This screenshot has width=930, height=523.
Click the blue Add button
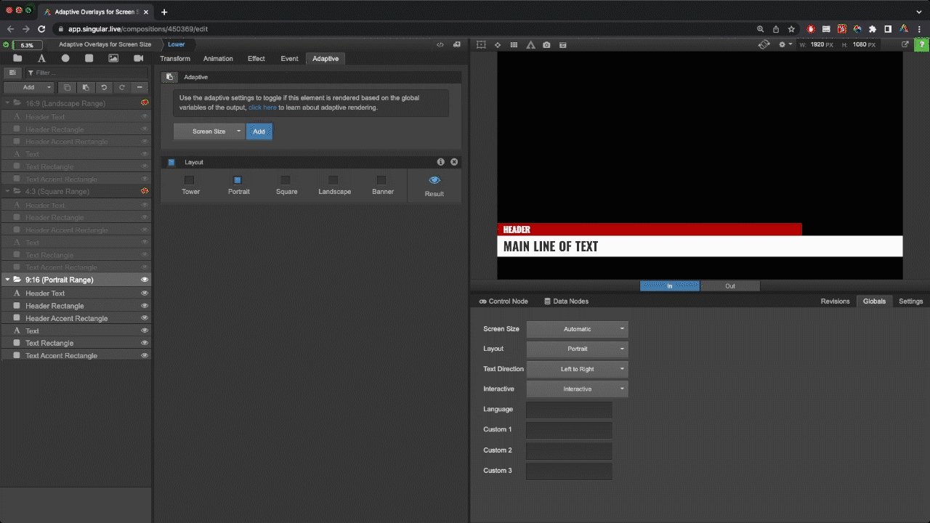(259, 131)
